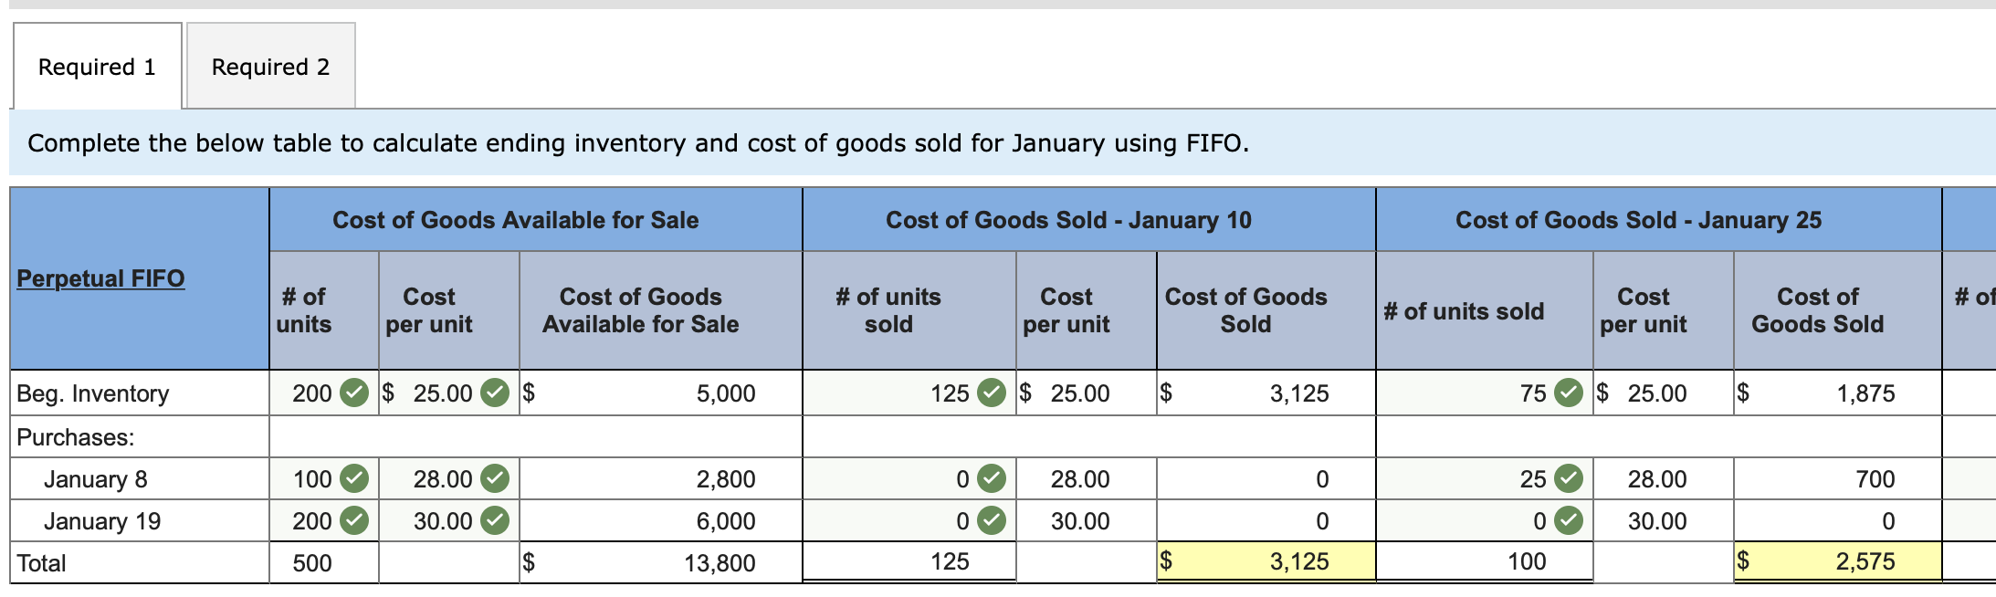Open the Required 2 tab
The width and height of the screenshot is (1996, 597).
click(271, 67)
